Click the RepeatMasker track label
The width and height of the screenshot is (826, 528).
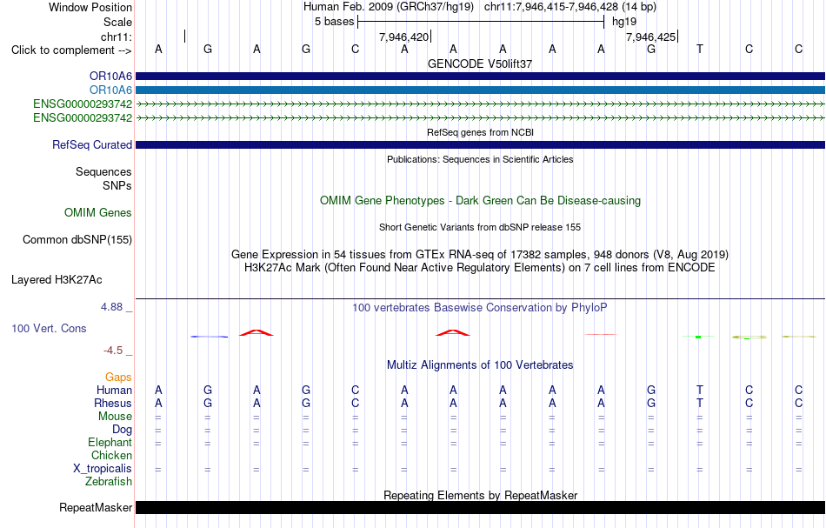pyautogui.click(x=96, y=507)
